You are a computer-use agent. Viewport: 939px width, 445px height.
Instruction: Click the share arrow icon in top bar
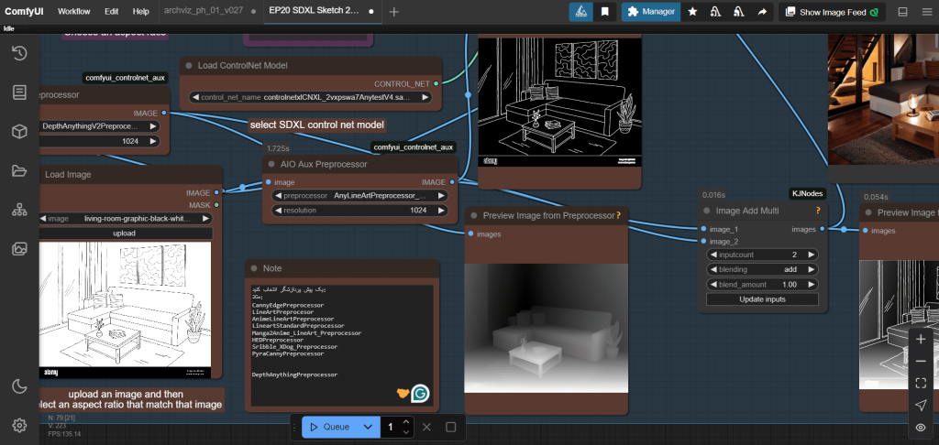tap(761, 12)
